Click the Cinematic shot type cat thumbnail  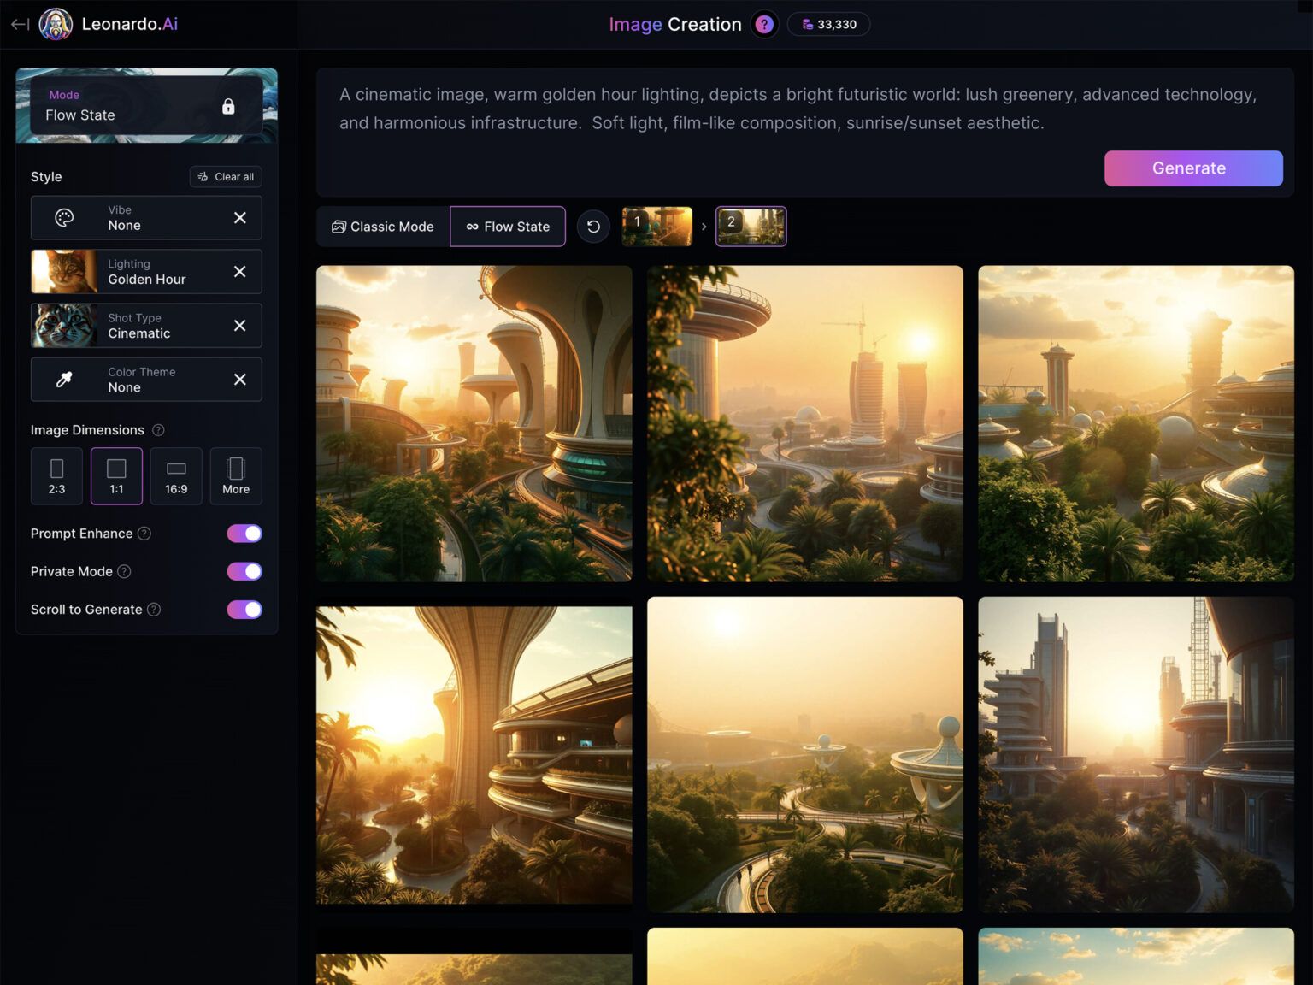click(x=64, y=326)
